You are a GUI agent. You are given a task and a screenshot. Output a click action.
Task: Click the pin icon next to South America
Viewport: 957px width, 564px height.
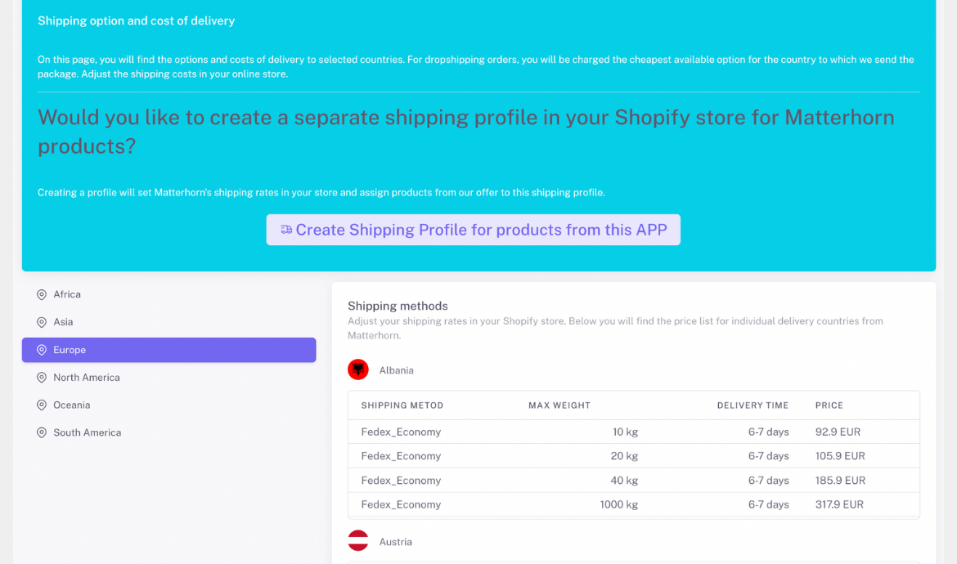42,432
